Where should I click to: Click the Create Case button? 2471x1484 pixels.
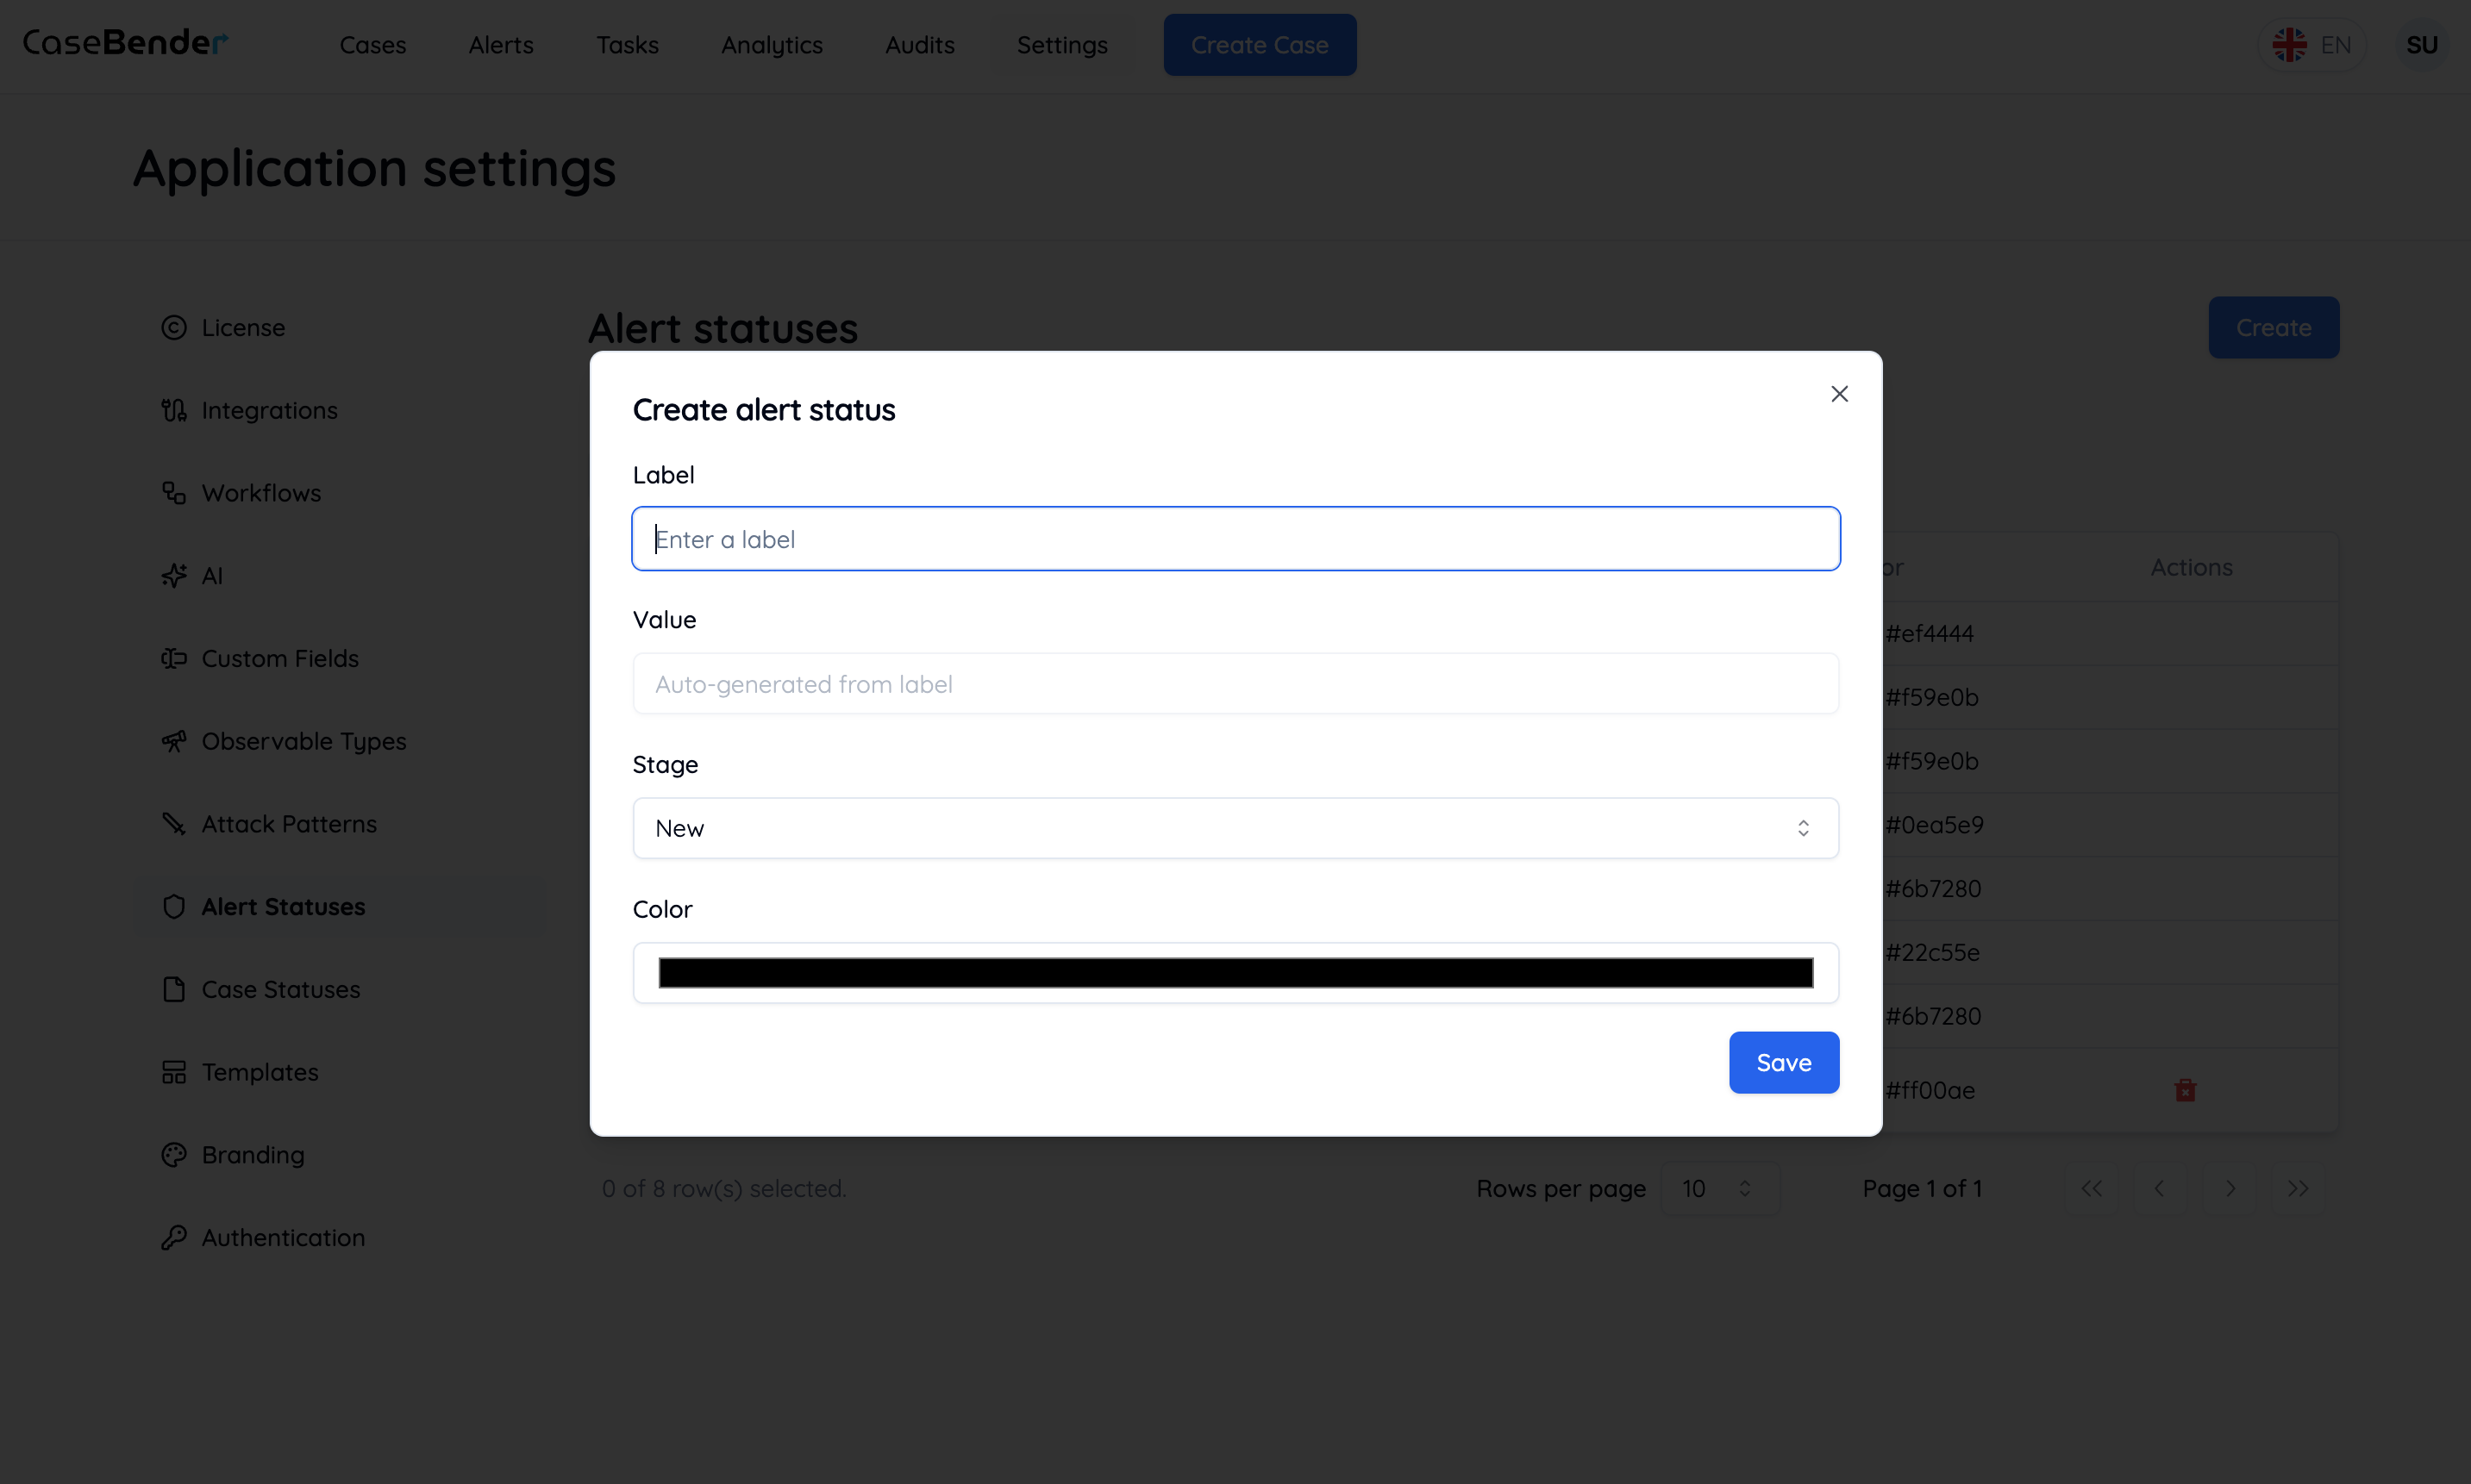point(1260,44)
